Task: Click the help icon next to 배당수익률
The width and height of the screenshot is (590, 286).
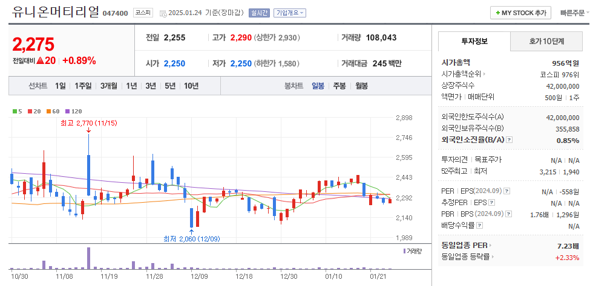Action: coord(479,226)
